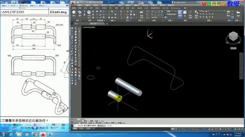Open the 常用 ribbon tab
Image resolution: width=245 pixels, height=137 pixels.
(74, 8)
